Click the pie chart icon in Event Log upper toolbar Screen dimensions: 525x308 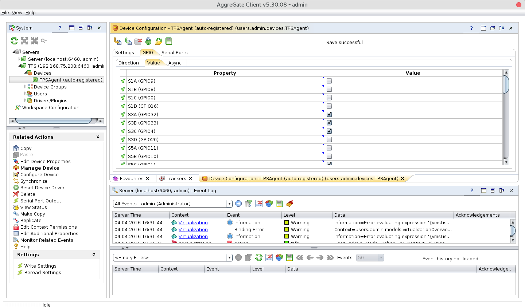click(x=269, y=204)
